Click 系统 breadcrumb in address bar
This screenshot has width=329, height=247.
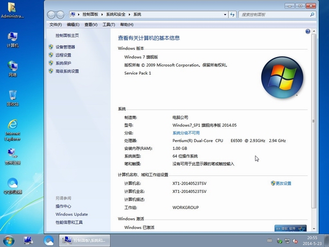pos(137,14)
